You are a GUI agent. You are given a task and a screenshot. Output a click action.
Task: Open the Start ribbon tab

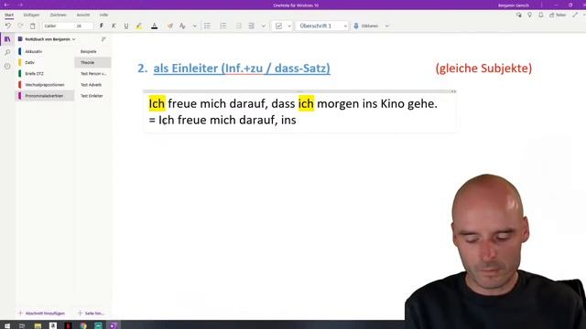point(9,15)
